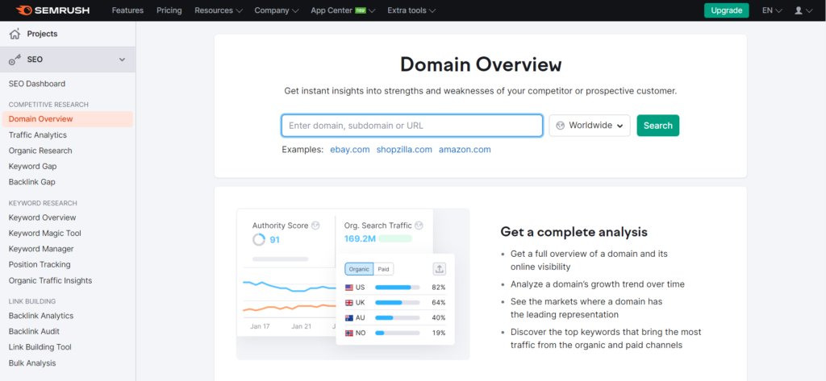Click the NO flag icon
826x381 pixels.
(348, 333)
